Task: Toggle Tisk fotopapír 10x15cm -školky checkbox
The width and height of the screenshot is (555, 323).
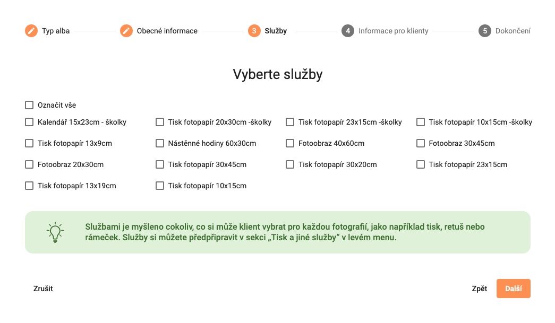Action: tap(421, 122)
